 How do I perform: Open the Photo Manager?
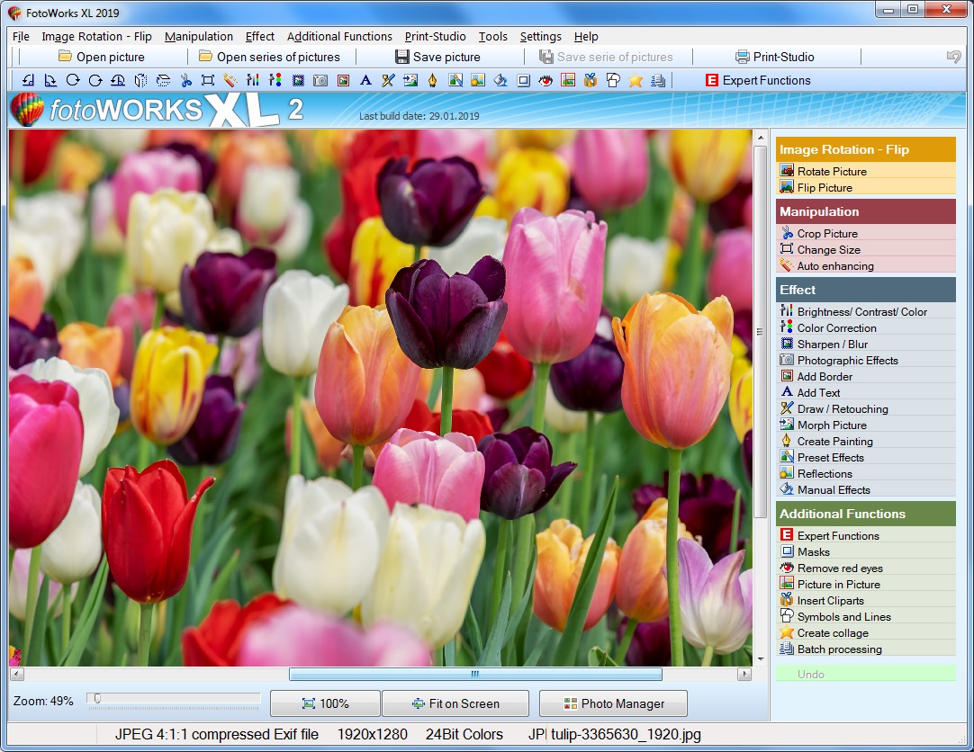point(613,703)
